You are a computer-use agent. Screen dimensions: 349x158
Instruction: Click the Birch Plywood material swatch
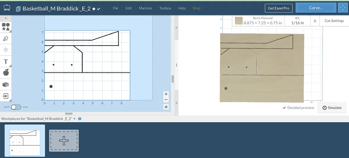tap(239, 21)
